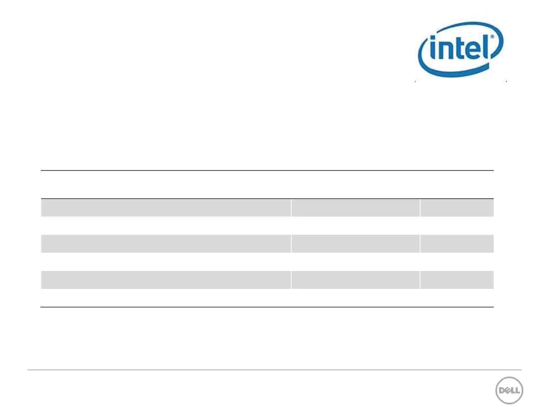The image size is (549, 411).
Task: Click the gray Dell logo
Action: 509,390
